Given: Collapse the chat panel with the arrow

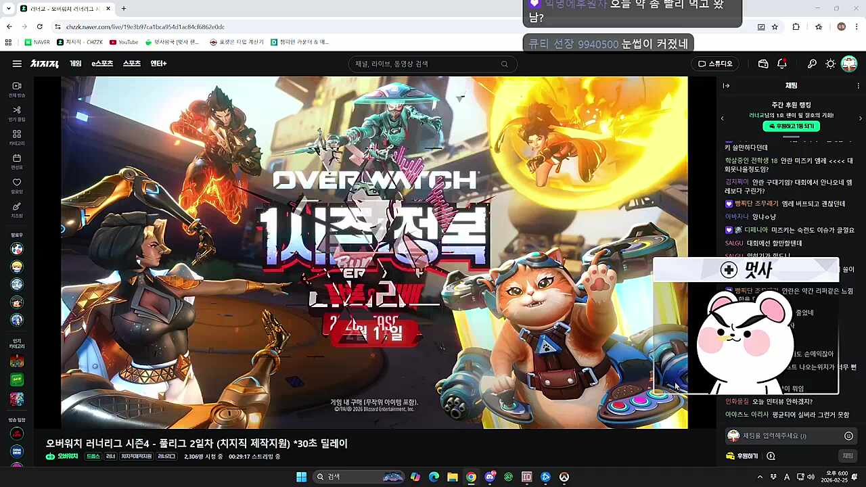Looking at the screenshot, I should (x=725, y=86).
